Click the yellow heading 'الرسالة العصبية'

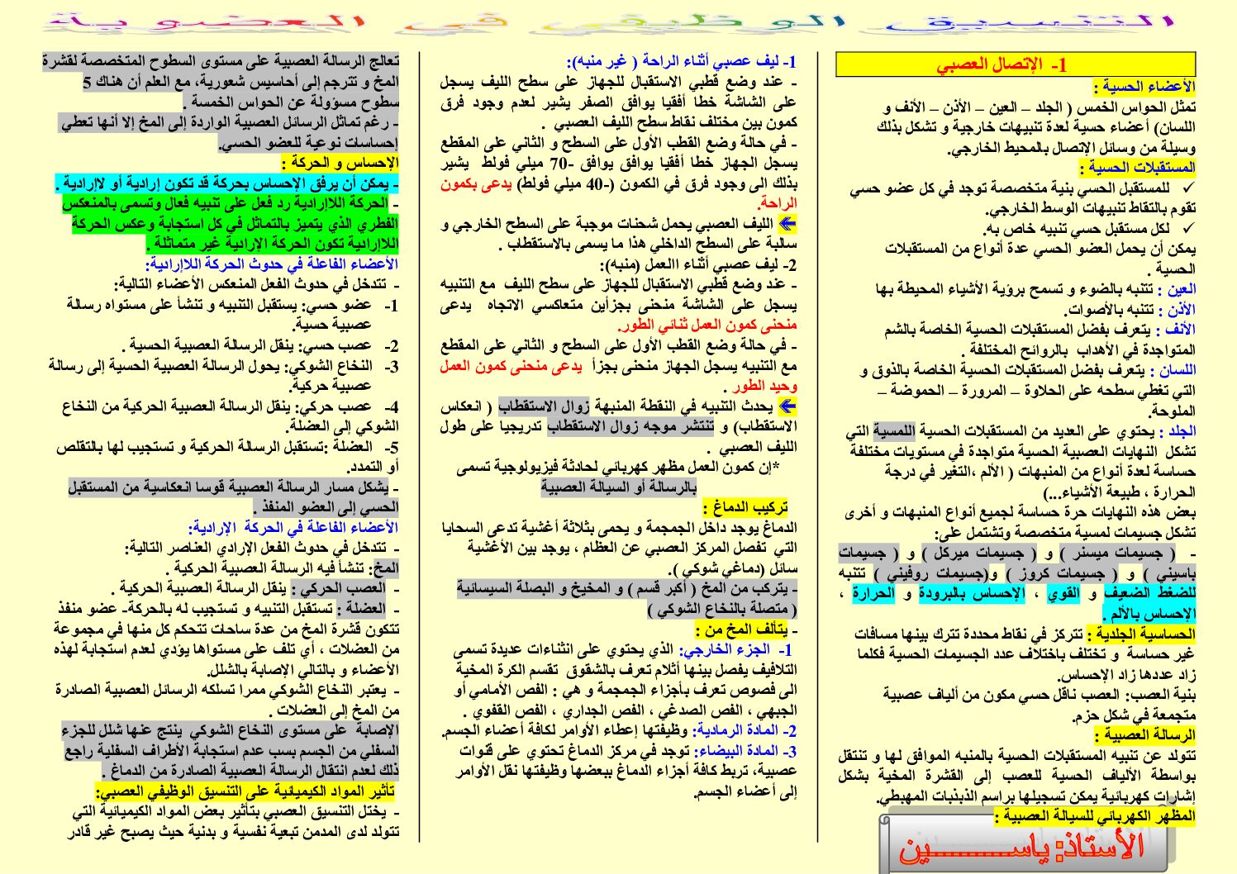[1144, 735]
